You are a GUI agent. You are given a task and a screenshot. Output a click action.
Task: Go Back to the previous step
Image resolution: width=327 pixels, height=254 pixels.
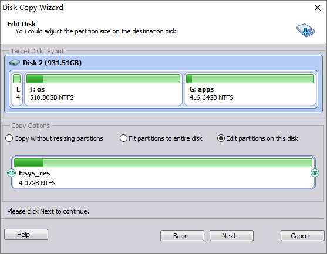pos(182,236)
